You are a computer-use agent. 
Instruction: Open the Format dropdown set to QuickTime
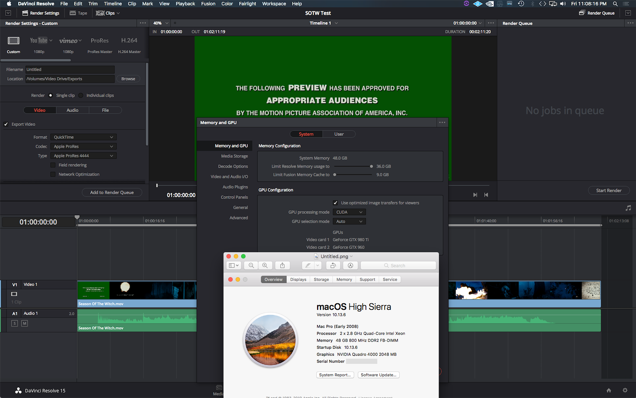(83, 137)
